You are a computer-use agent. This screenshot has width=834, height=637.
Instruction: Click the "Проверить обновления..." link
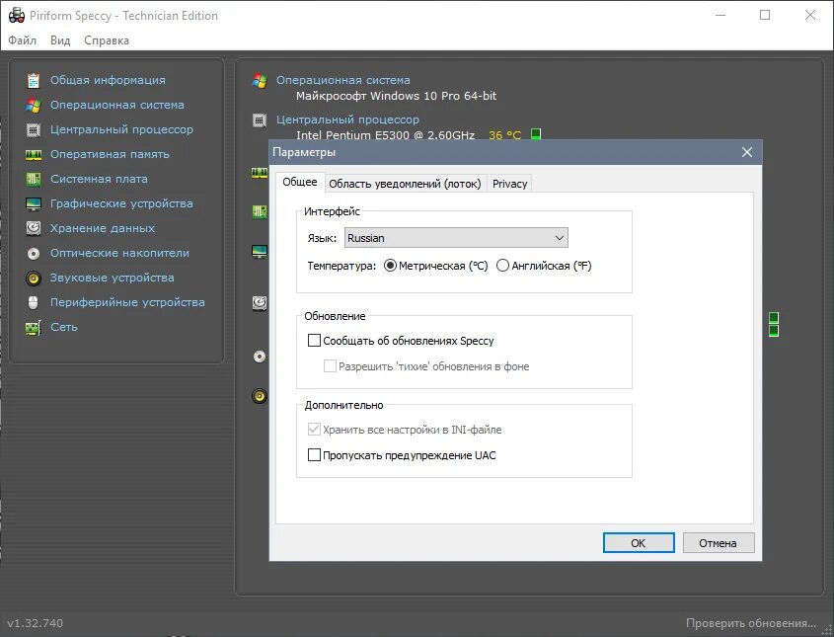750,623
